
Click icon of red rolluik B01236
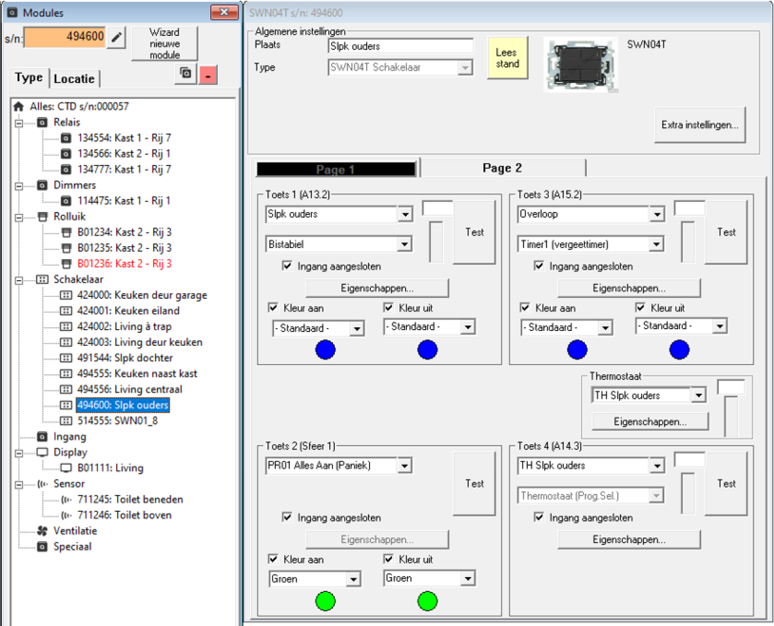(x=66, y=263)
